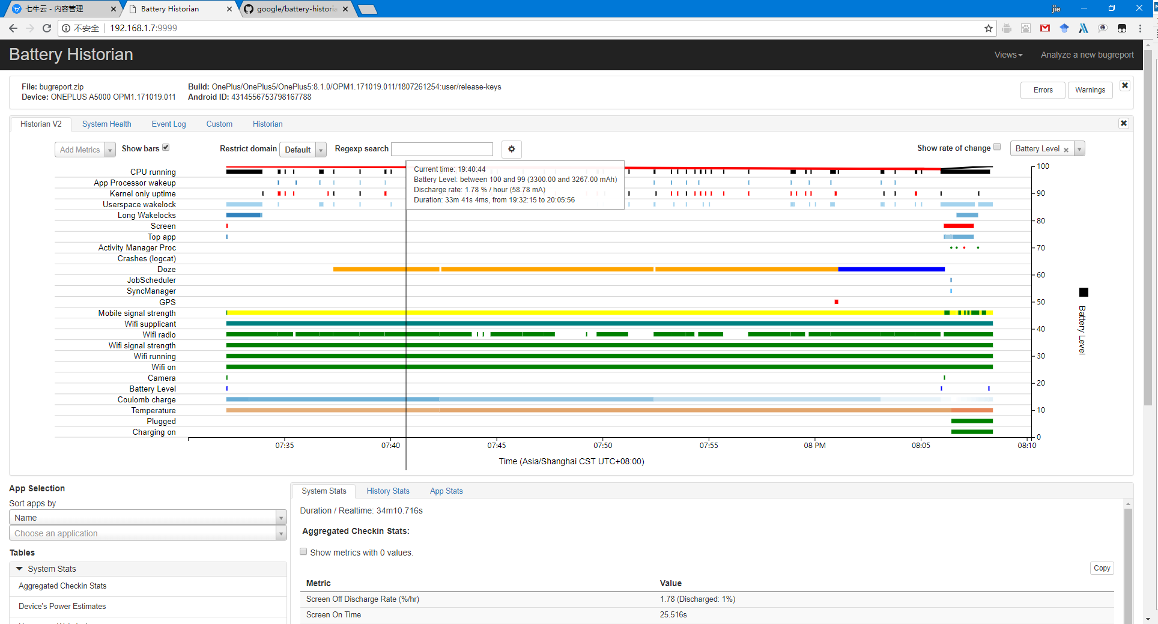Click the Battery Historian title link
Screen dimensions: 1158x624
point(71,54)
